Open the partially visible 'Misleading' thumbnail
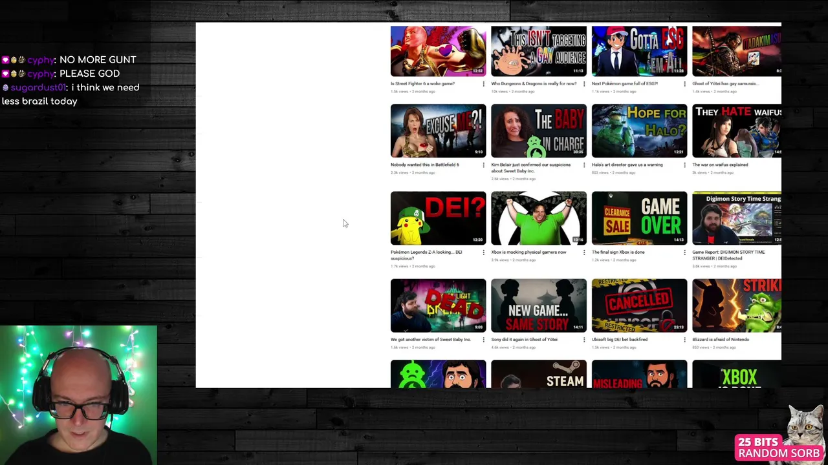 pyautogui.click(x=639, y=374)
